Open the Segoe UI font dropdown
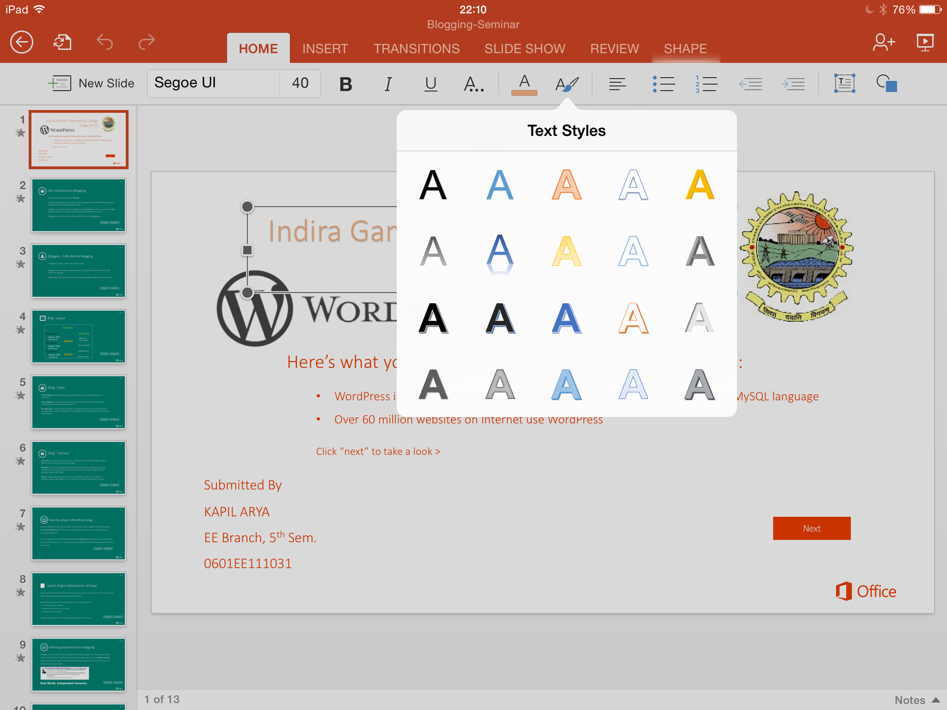The height and width of the screenshot is (710, 947). pyautogui.click(x=214, y=83)
